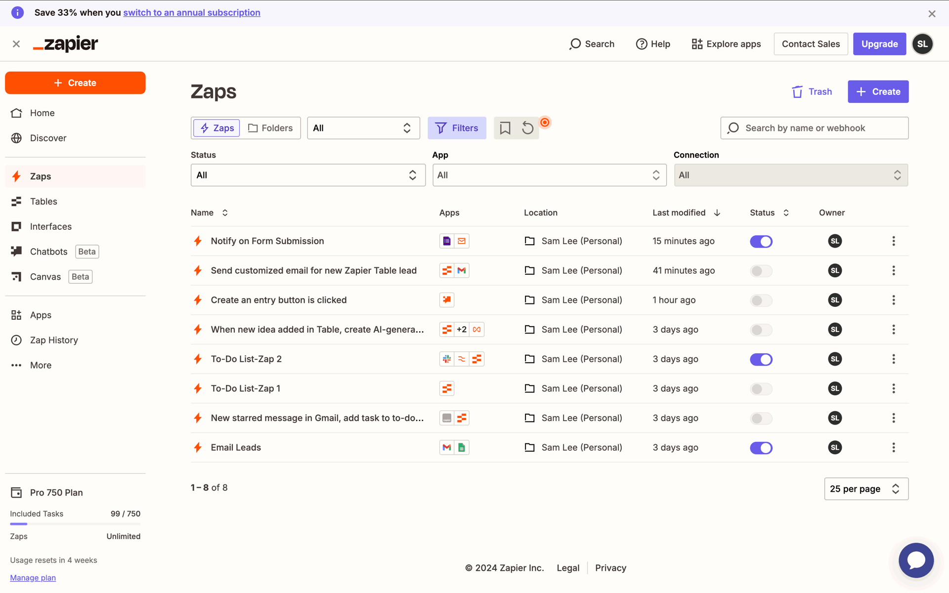Click the info icon in the top banner
Viewport: 949px width, 593px height.
coord(17,13)
